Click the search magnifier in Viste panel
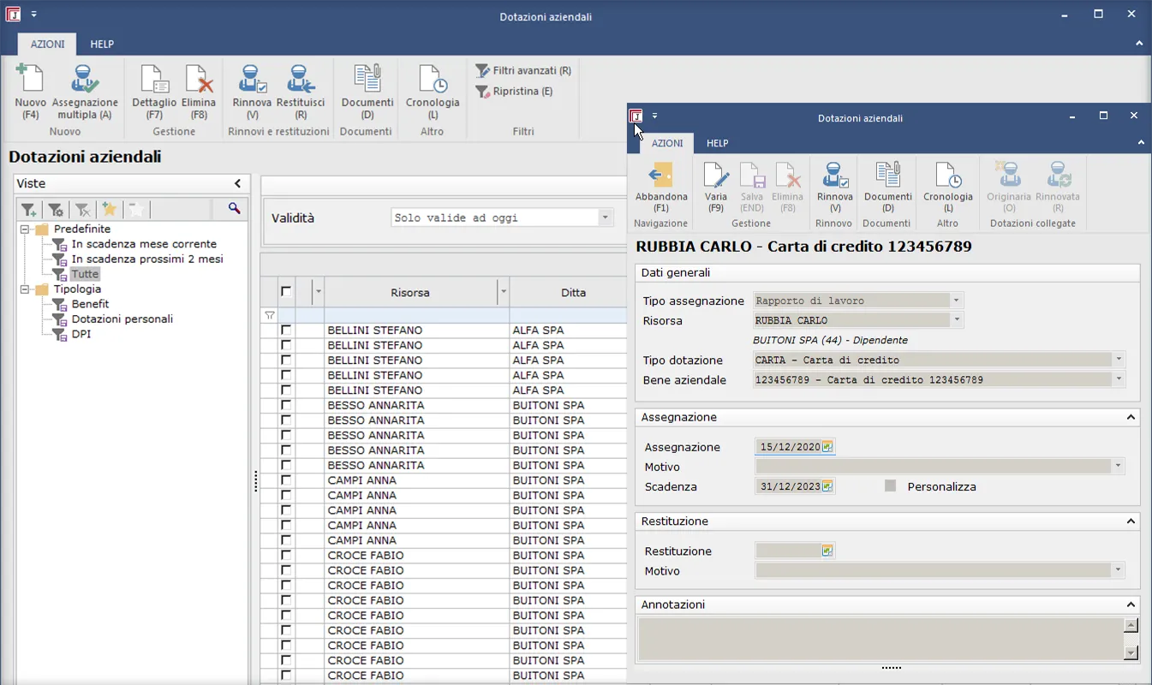Screen dimensions: 1152x685 click(x=234, y=209)
